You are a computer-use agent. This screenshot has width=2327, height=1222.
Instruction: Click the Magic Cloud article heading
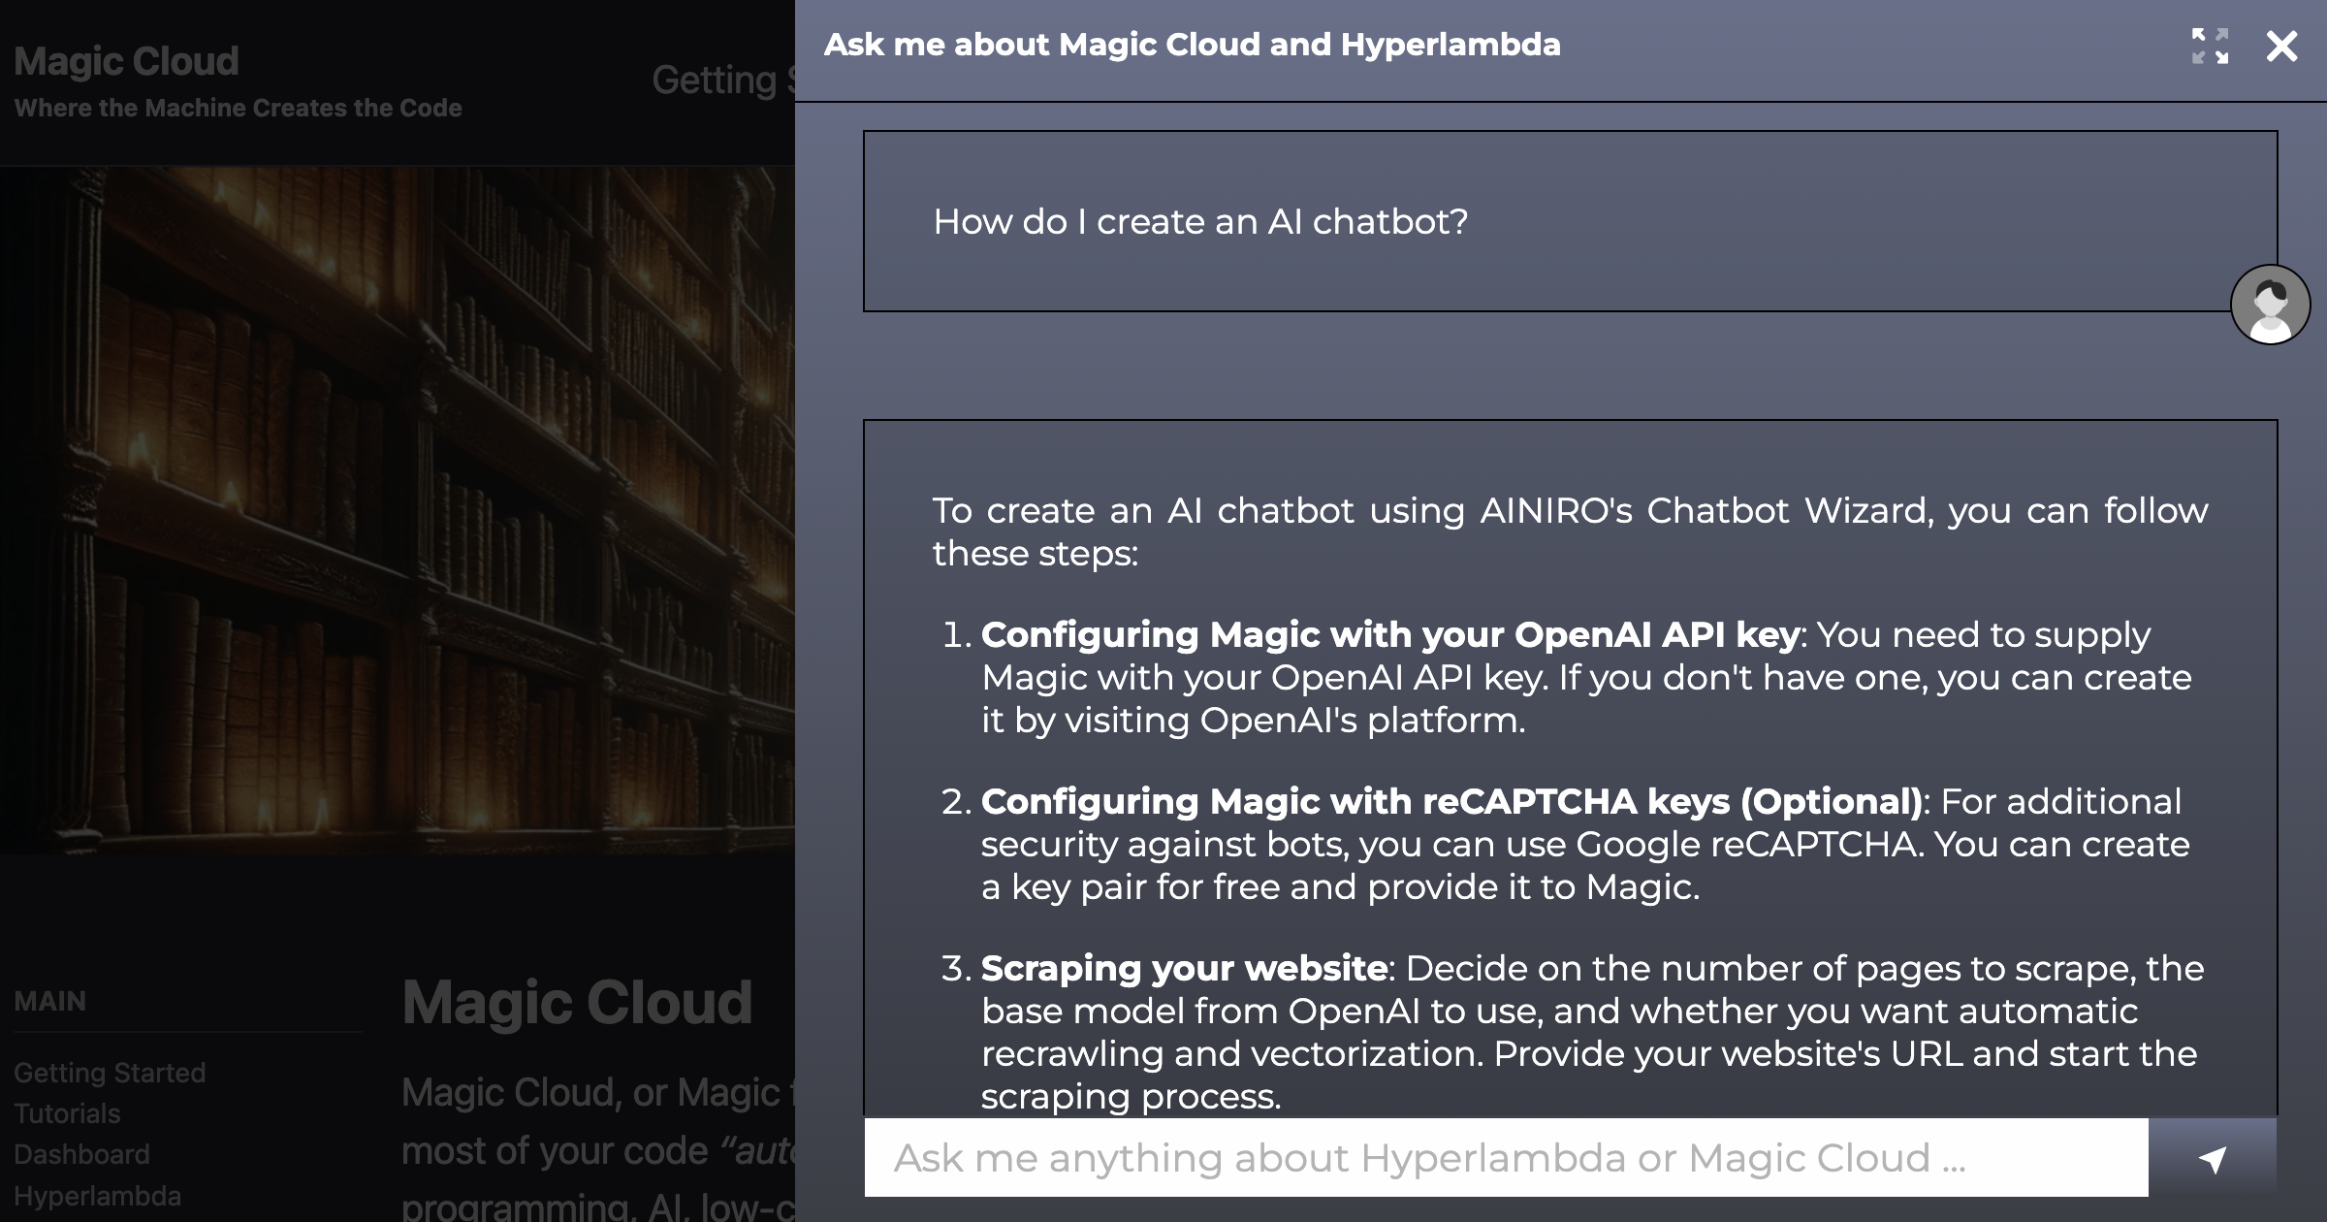[577, 1002]
